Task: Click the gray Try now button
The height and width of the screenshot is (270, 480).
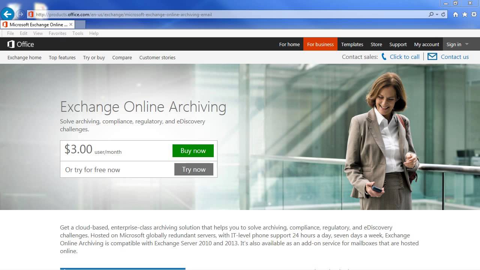Action: (x=194, y=169)
